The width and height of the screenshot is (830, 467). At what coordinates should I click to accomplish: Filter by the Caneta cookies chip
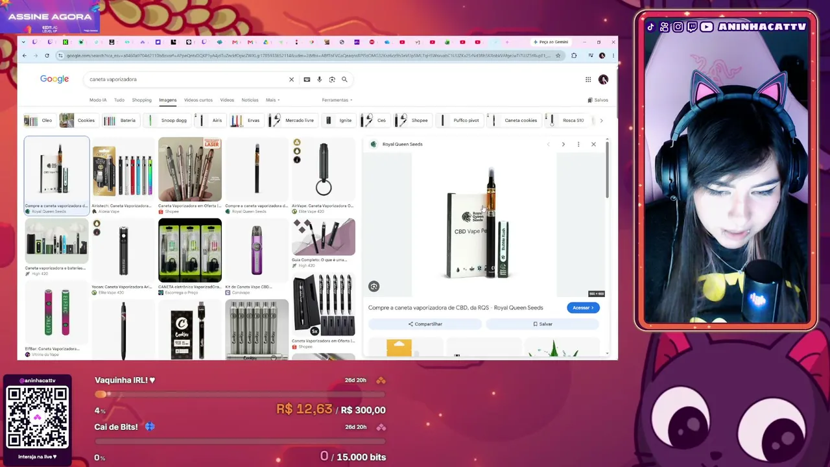click(513, 121)
